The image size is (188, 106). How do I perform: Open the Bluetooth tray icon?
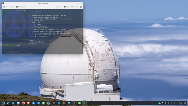coord(165,103)
